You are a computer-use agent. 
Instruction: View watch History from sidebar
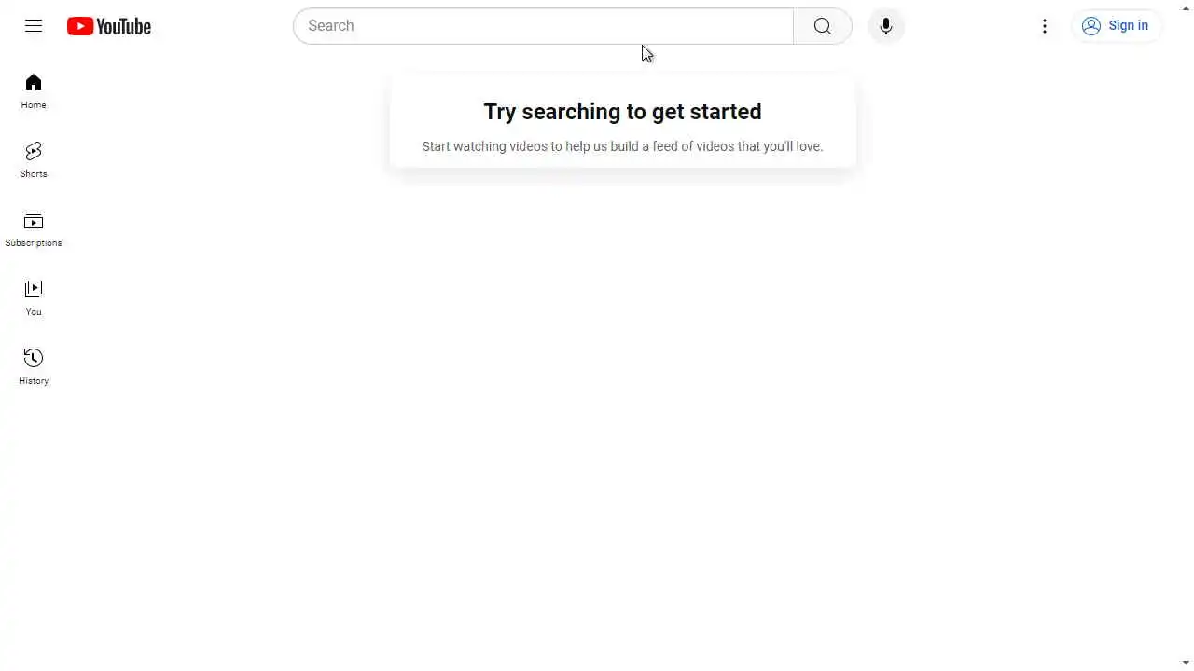(34, 367)
